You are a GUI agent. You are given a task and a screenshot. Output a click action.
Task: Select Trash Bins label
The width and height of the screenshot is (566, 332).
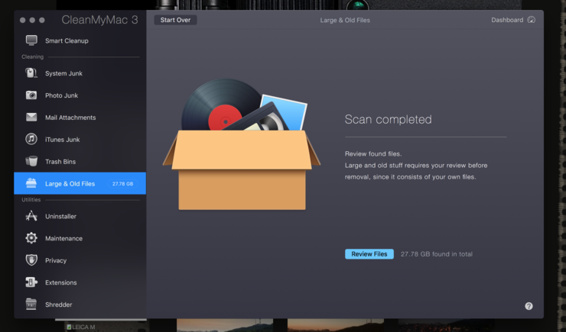60,162
